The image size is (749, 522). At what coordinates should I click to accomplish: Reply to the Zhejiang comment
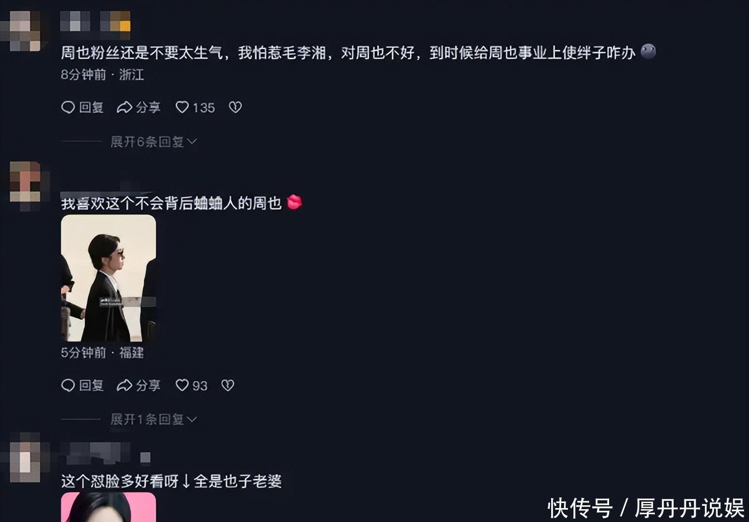(82, 108)
